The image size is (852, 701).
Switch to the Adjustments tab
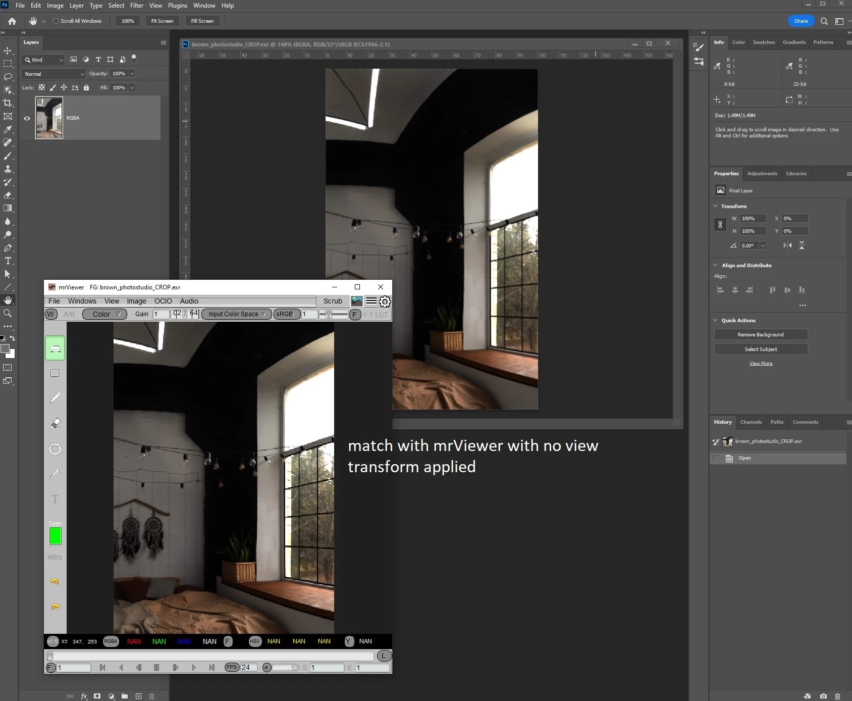point(762,174)
